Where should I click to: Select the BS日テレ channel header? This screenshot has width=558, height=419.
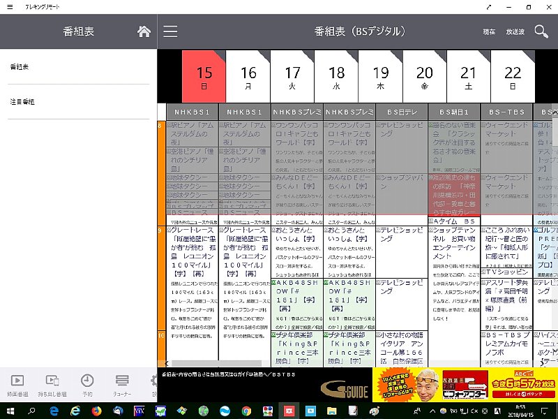402,112
